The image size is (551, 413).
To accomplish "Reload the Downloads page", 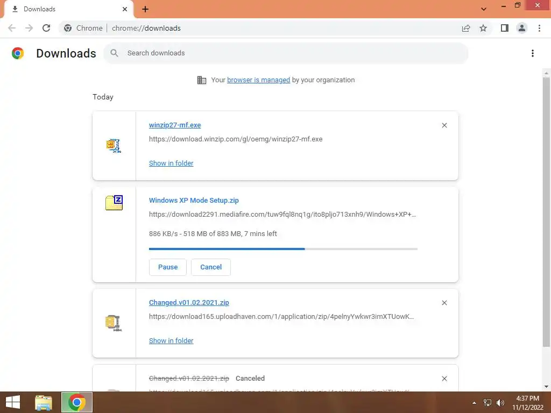I will point(46,28).
